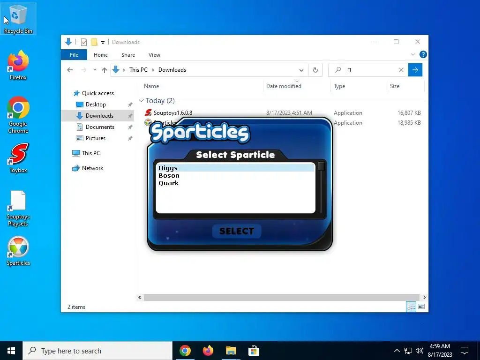Select the Souptoys1.6.0.8 file

point(172,113)
